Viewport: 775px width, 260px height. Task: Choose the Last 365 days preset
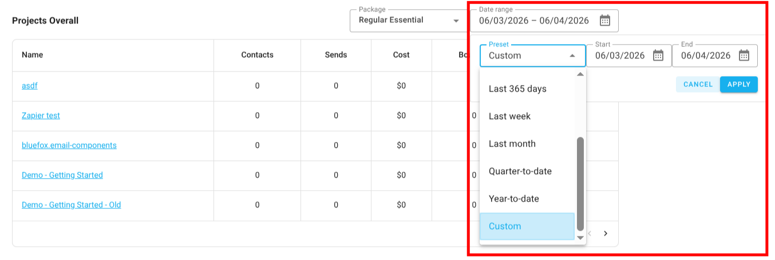coord(517,89)
